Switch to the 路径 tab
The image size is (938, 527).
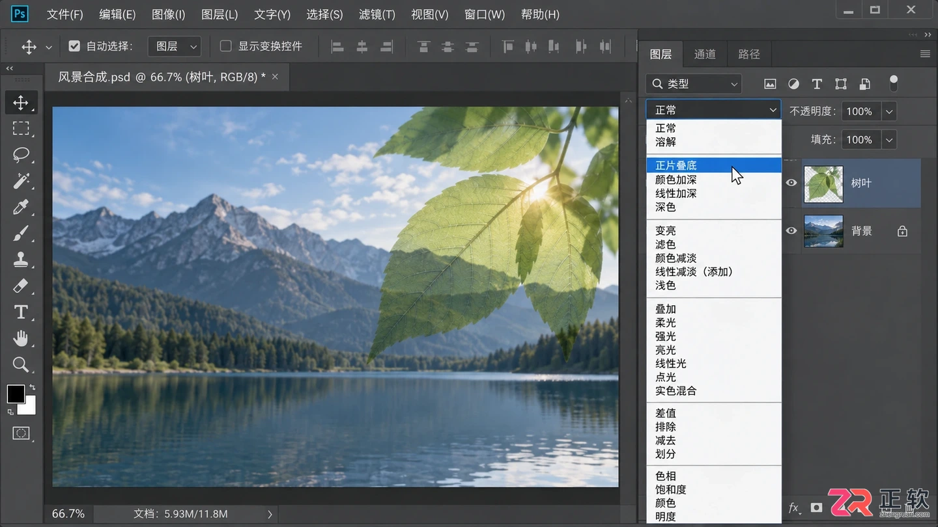click(749, 54)
